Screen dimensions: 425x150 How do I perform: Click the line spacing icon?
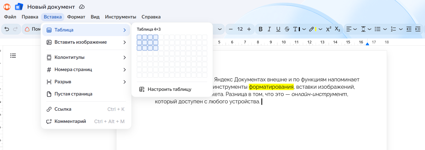pyautogui.click(x=363, y=29)
